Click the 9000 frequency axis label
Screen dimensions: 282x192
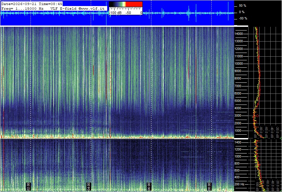pyautogui.click(x=238, y=71)
